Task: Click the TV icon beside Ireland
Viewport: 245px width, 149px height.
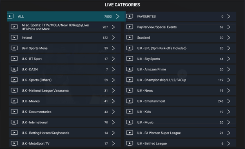Action: 14,37
